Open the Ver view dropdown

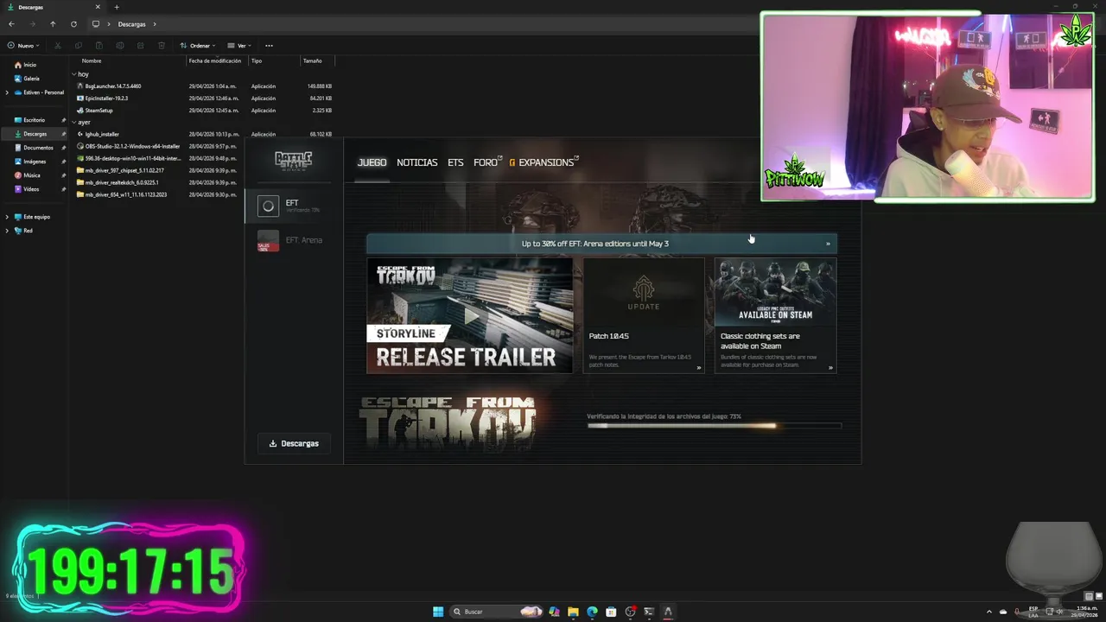[240, 46]
